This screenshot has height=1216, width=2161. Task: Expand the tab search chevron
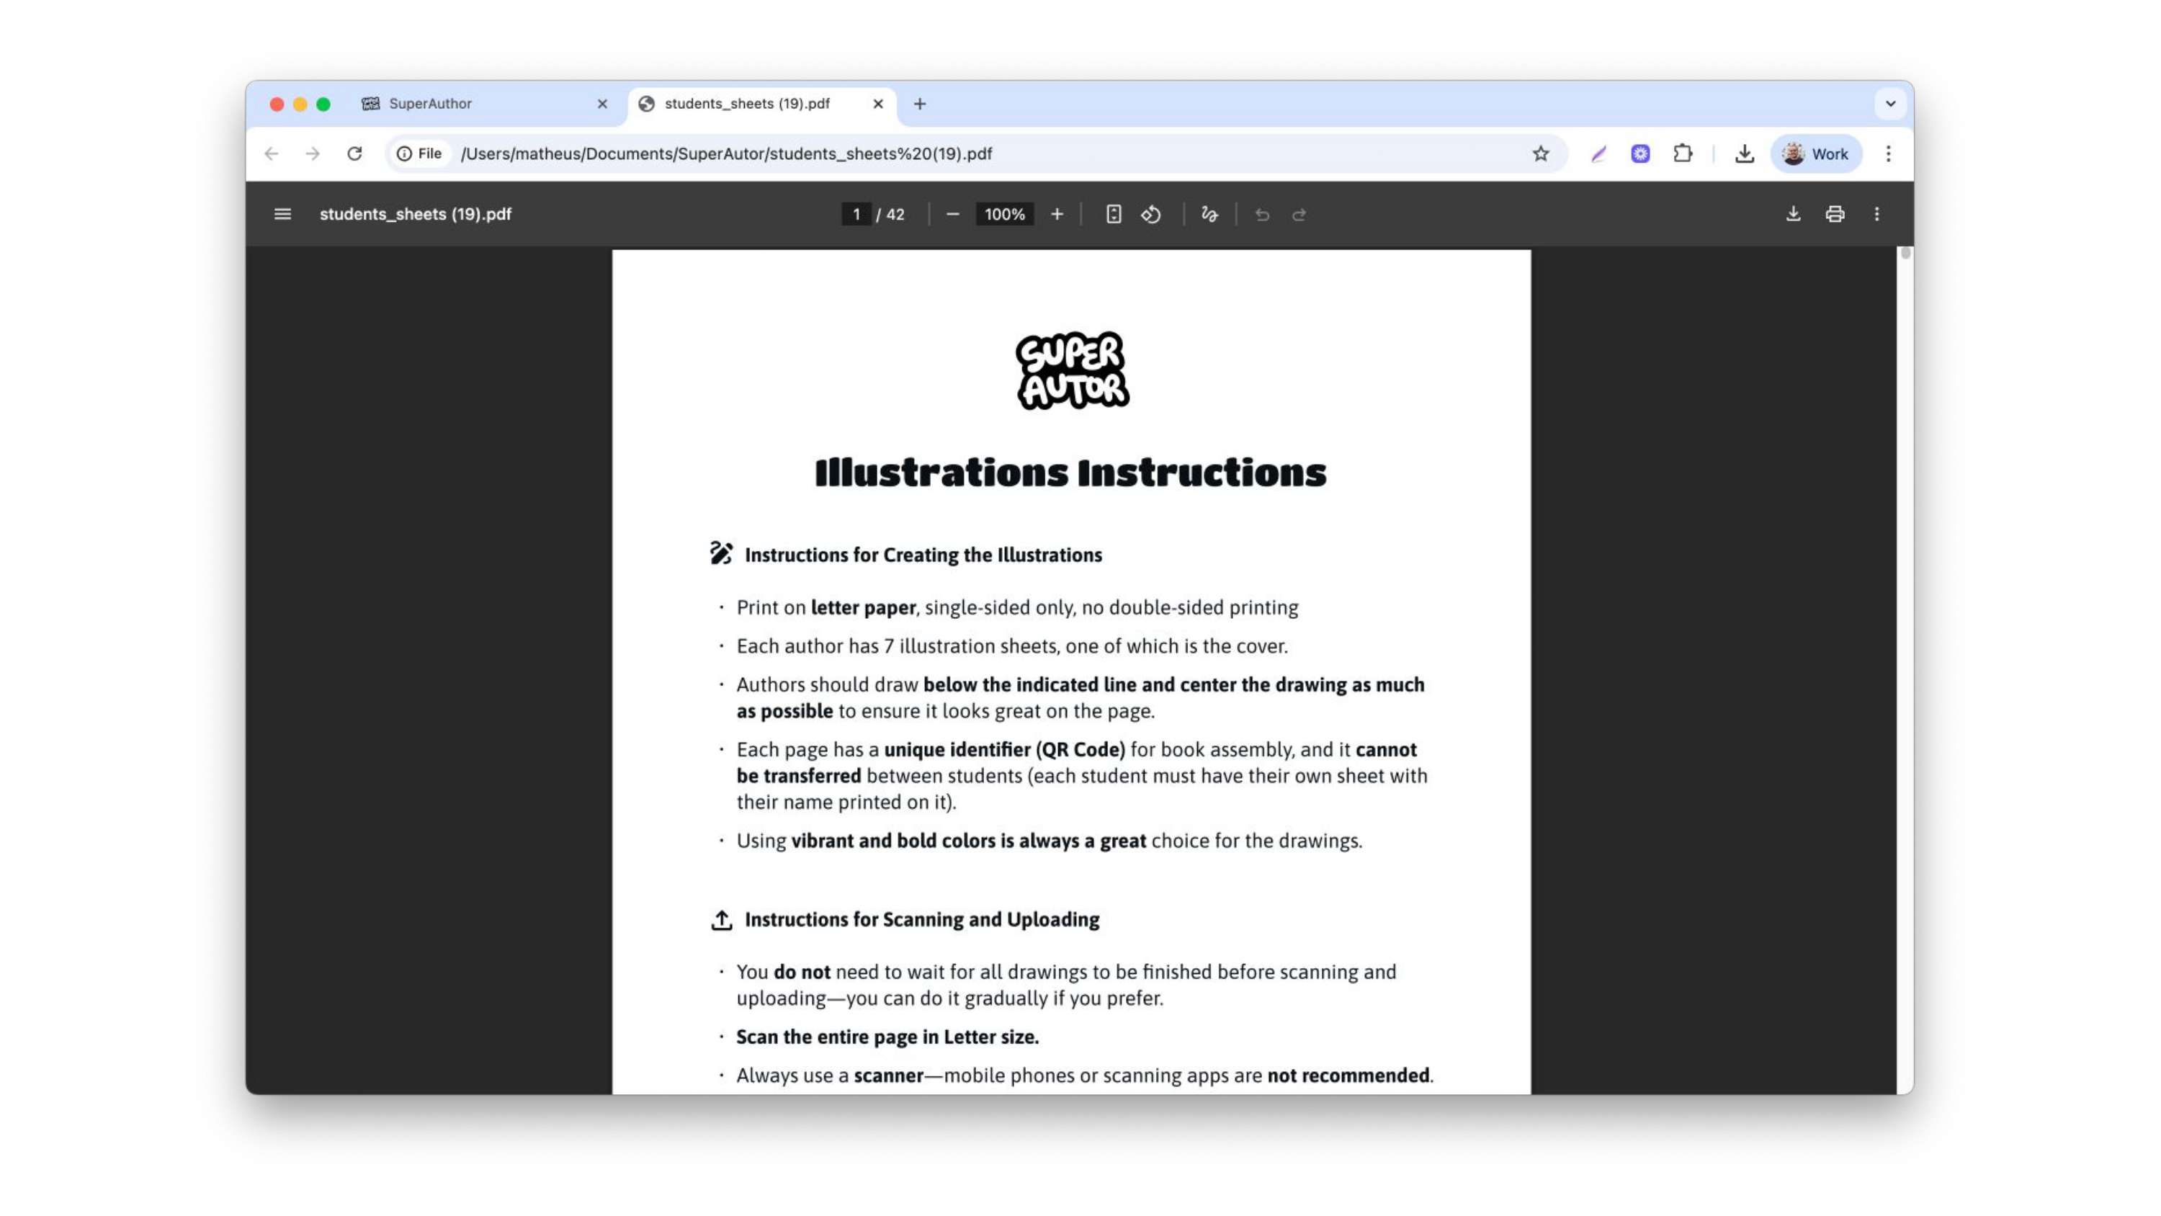1890,104
